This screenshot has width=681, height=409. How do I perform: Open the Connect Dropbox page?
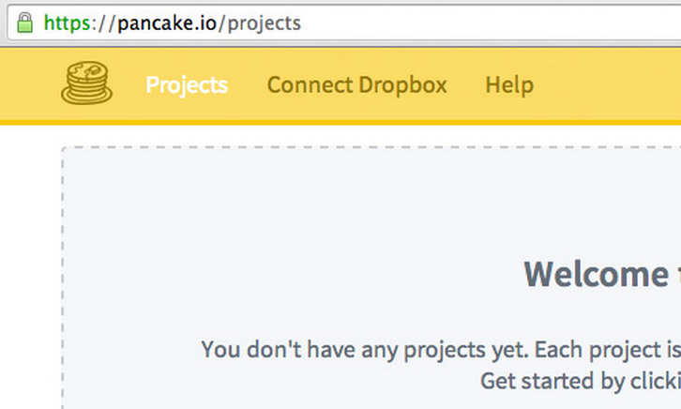(356, 85)
